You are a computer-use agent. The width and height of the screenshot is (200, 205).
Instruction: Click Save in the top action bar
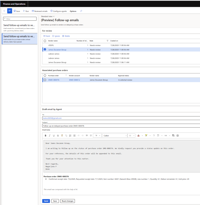tap(16, 11)
